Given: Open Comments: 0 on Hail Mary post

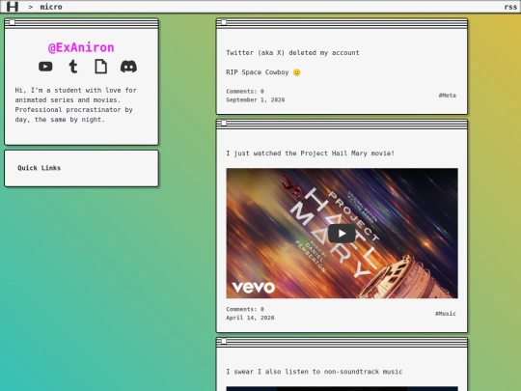Looking at the screenshot, I should click(x=245, y=309).
